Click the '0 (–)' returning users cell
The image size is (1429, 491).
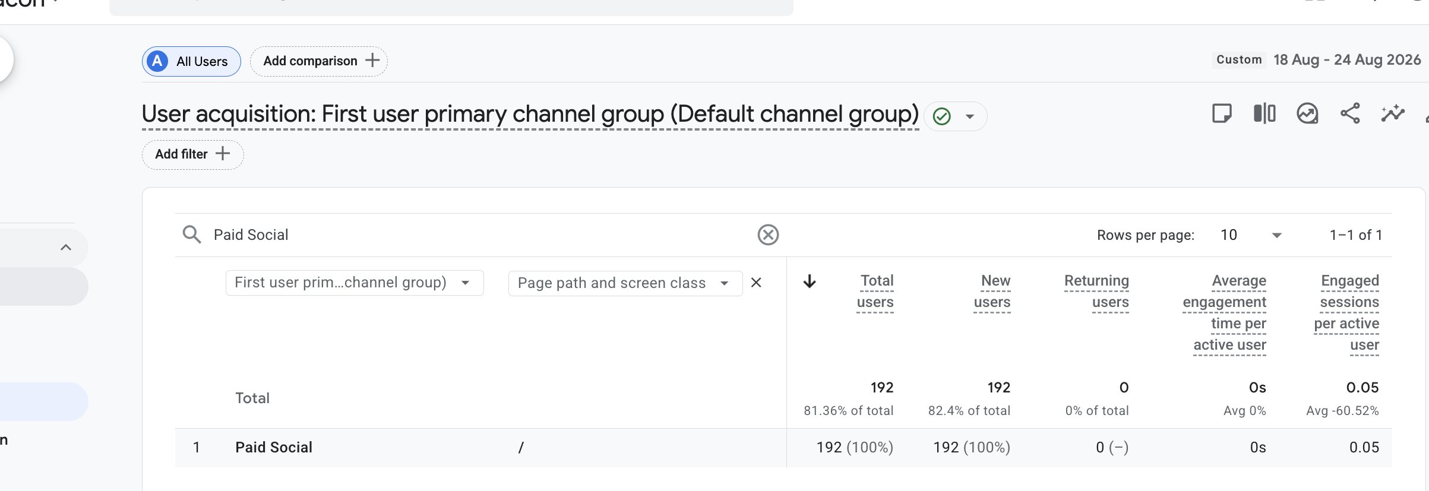[x=1112, y=448]
